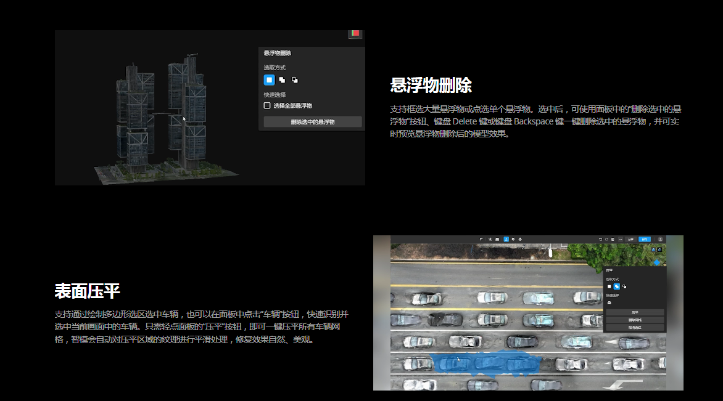The image size is (723, 401).
Task: Select new-selection mode in 压平 panel
Action: 609,286
